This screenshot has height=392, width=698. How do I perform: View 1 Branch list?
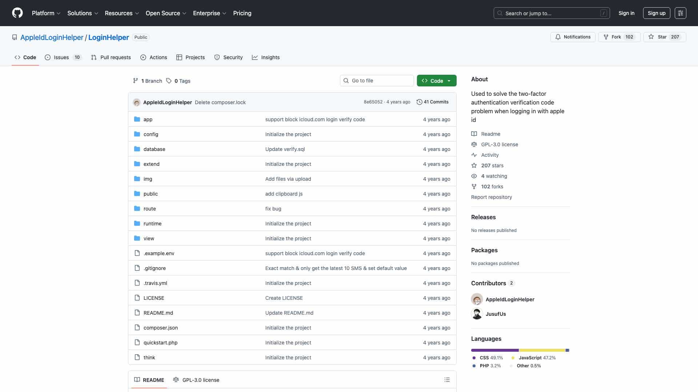[x=148, y=81]
